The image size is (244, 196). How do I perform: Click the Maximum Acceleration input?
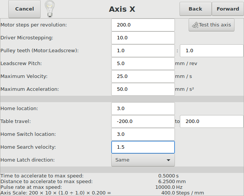click(143, 89)
